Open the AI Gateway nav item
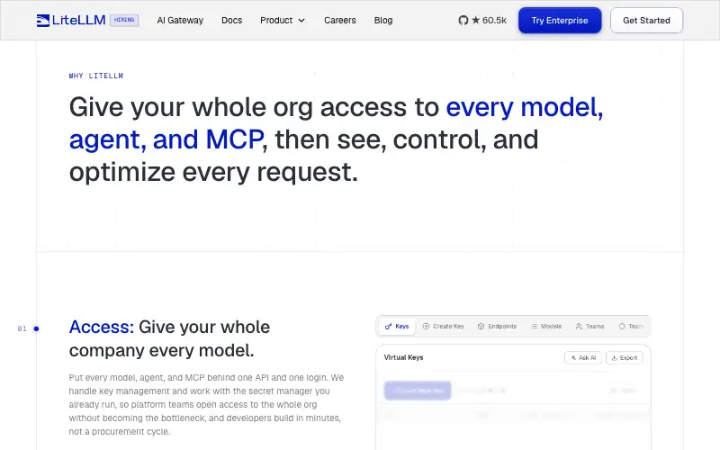Screen dimensions: 720x450 coord(180,20)
